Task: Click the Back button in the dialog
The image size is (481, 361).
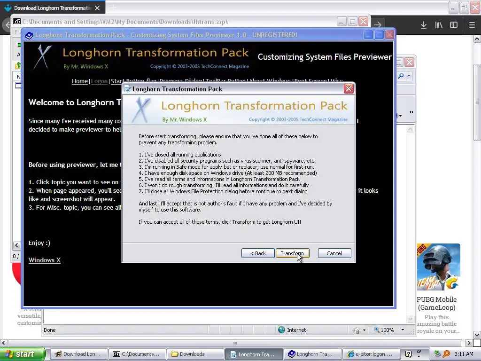Action: point(258,253)
